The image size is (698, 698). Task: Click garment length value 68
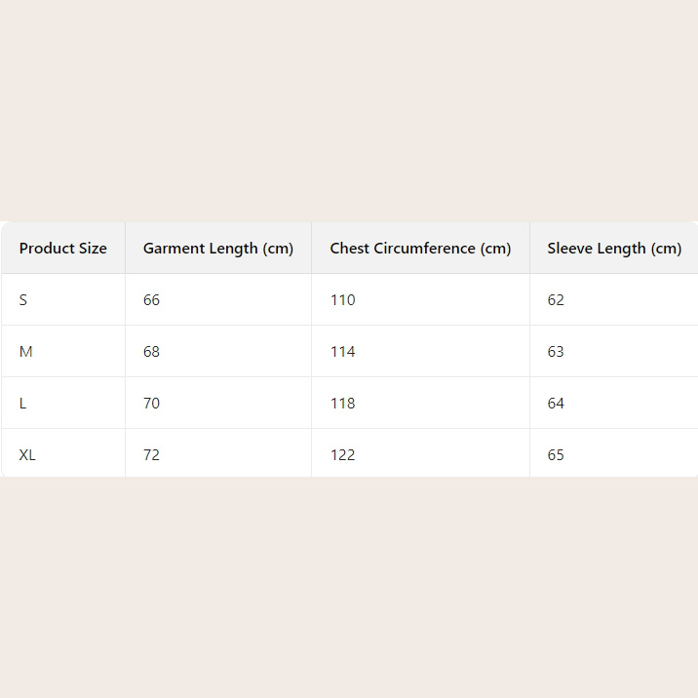click(151, 352)
